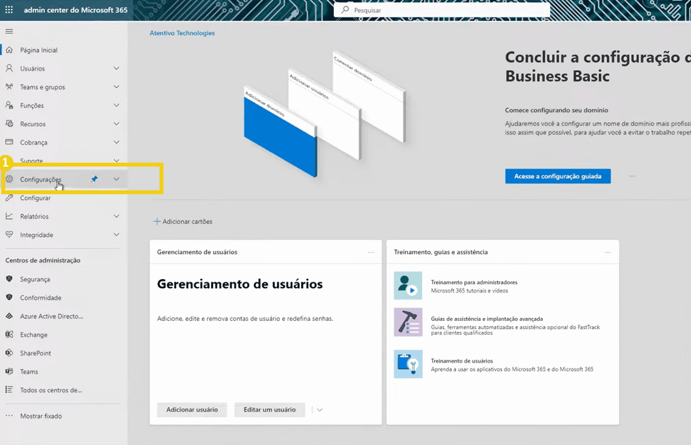Click the Funções role icon
691x445 pixels.
click(x=9, y=105)
